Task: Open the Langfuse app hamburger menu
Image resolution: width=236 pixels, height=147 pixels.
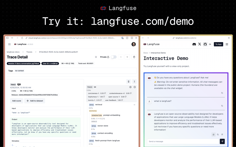Action: (x=9, y=44)
